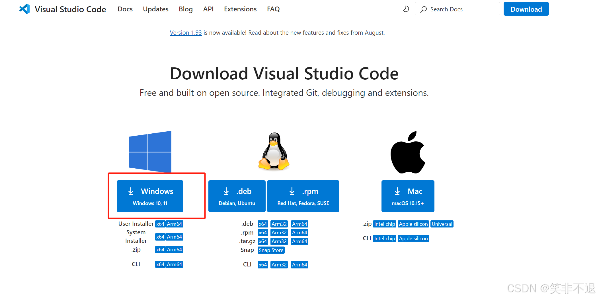Toggle the dark theme moon icon

[406, 9]
